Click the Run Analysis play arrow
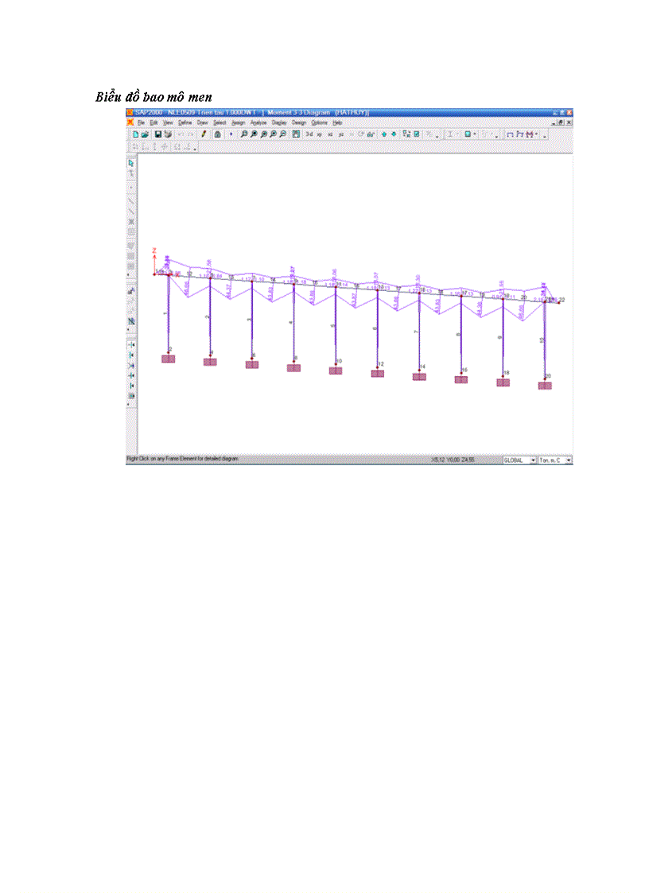 pyautogui.click(x=231, y=134)
